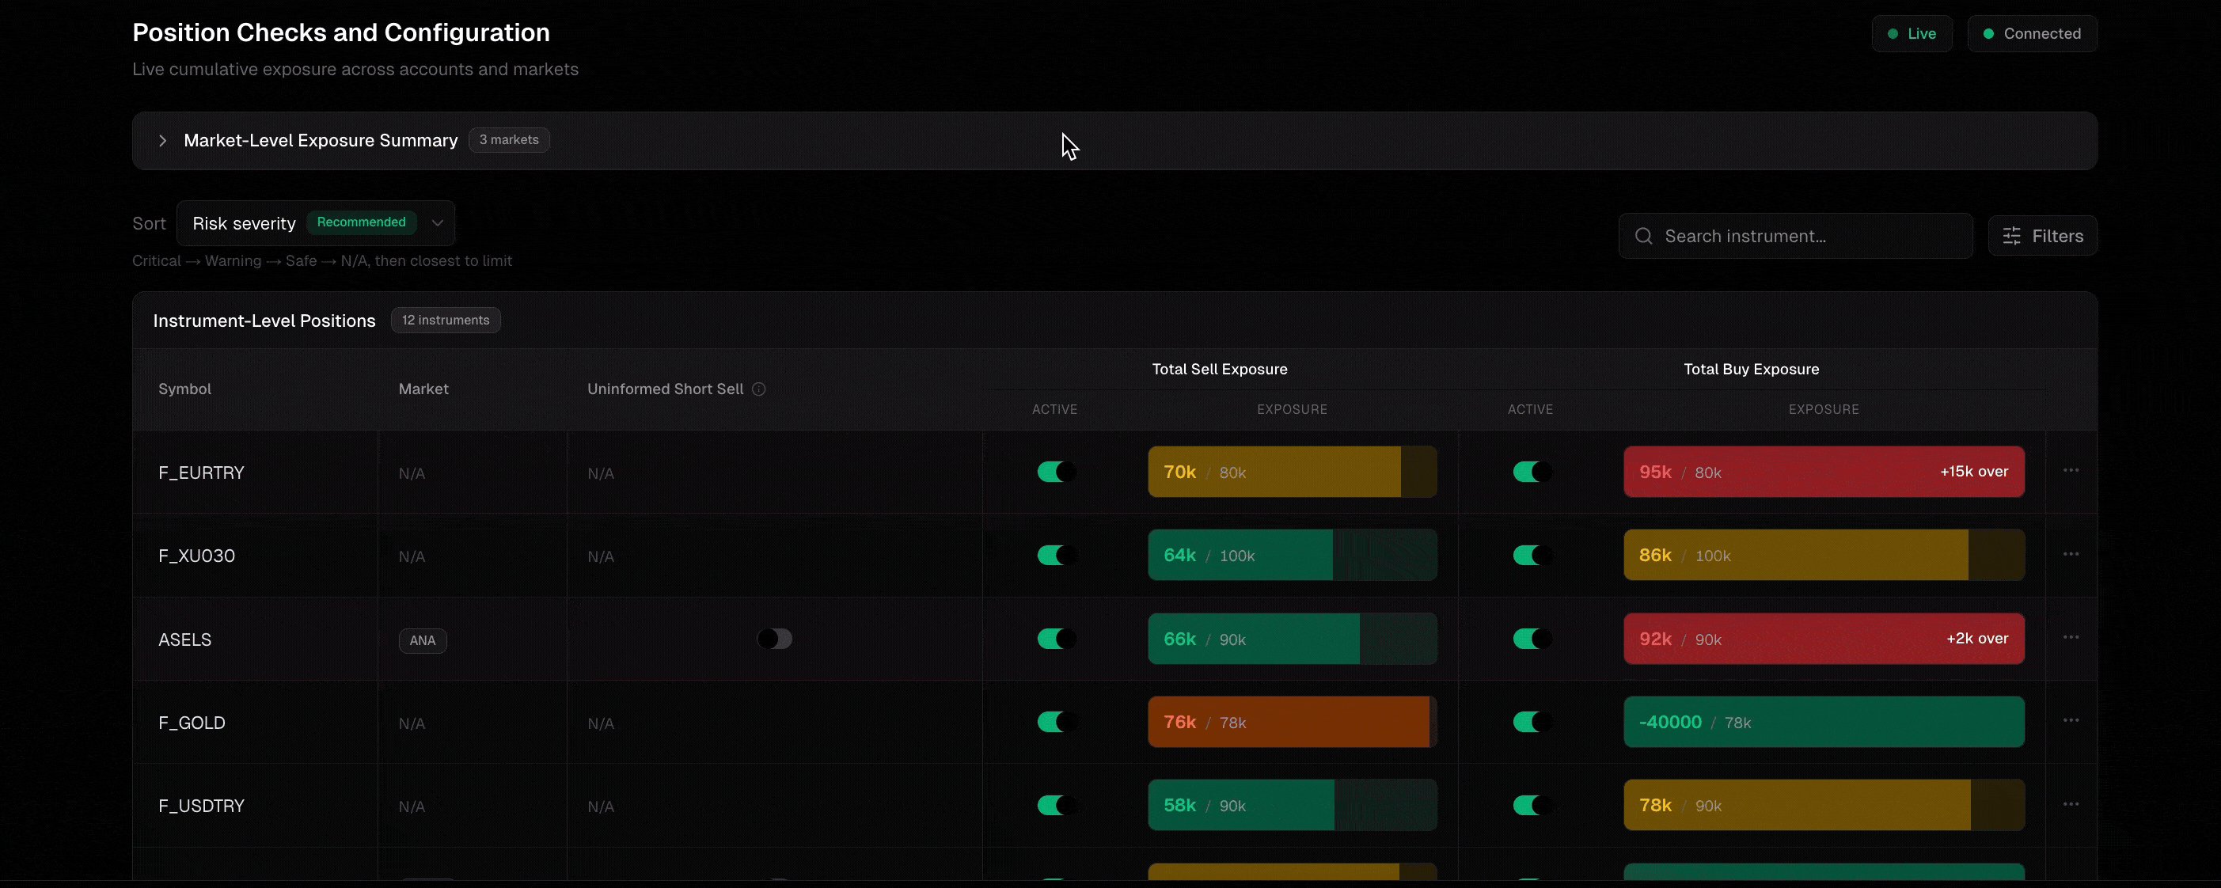The width and height of the screenshot is (2221, 888).
Task: Open F_GOLD row more options menu
Action: click(x=2071, y=721)
